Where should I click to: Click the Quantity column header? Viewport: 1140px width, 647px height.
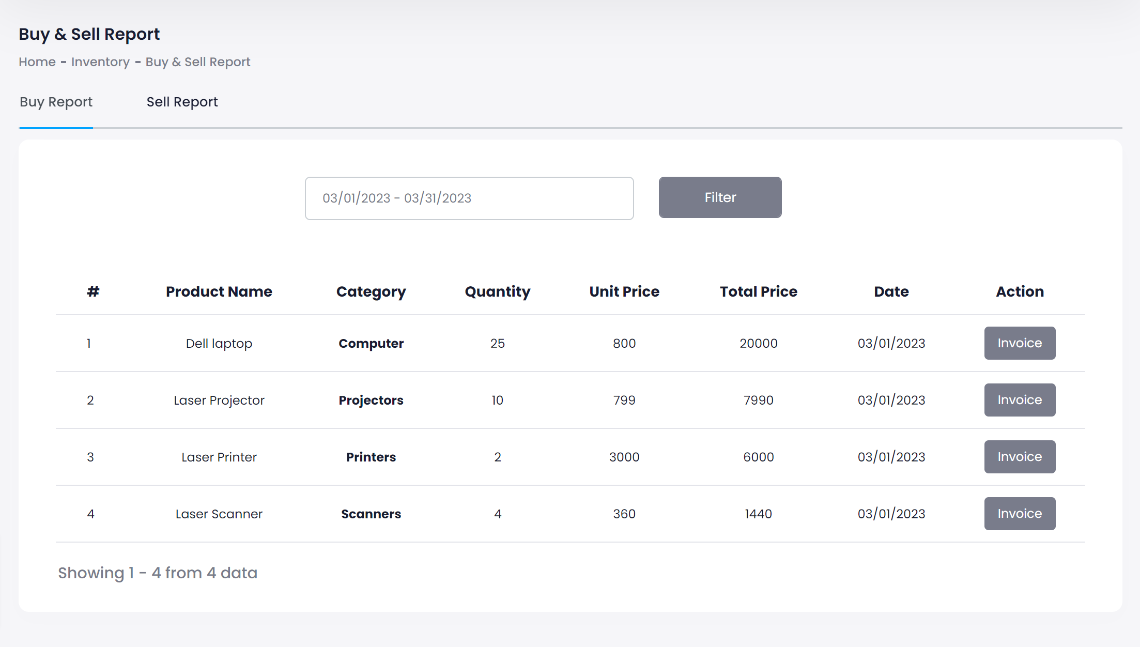tap(497, 291)
